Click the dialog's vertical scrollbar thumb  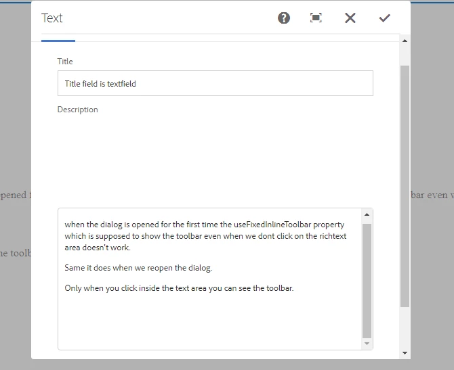click(405, 187)
